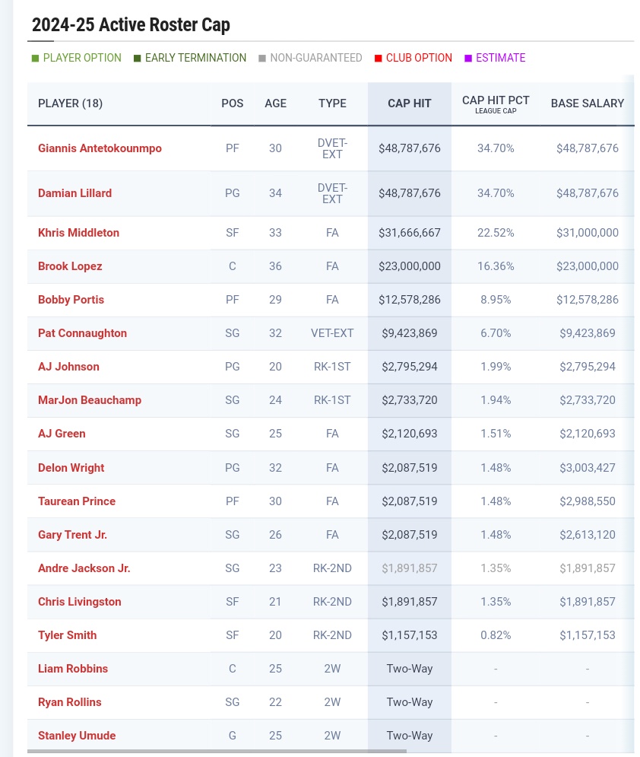View Stanley Umude's two-way profile

click(77, 736)
